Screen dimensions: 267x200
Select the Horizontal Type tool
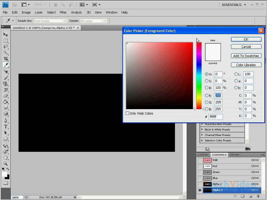click(6, 127)
